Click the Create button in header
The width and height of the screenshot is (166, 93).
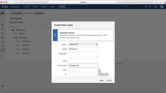[x=62, y=7]
